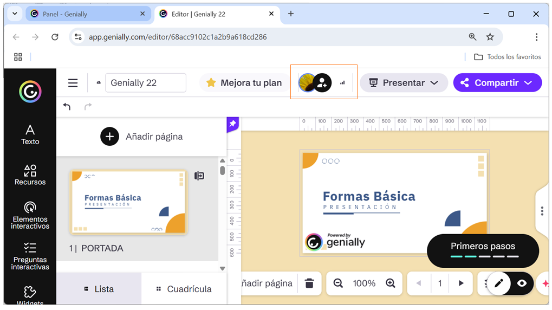Open the Recursos panel
Screen dimensions: 552x310
coord(30,175)
